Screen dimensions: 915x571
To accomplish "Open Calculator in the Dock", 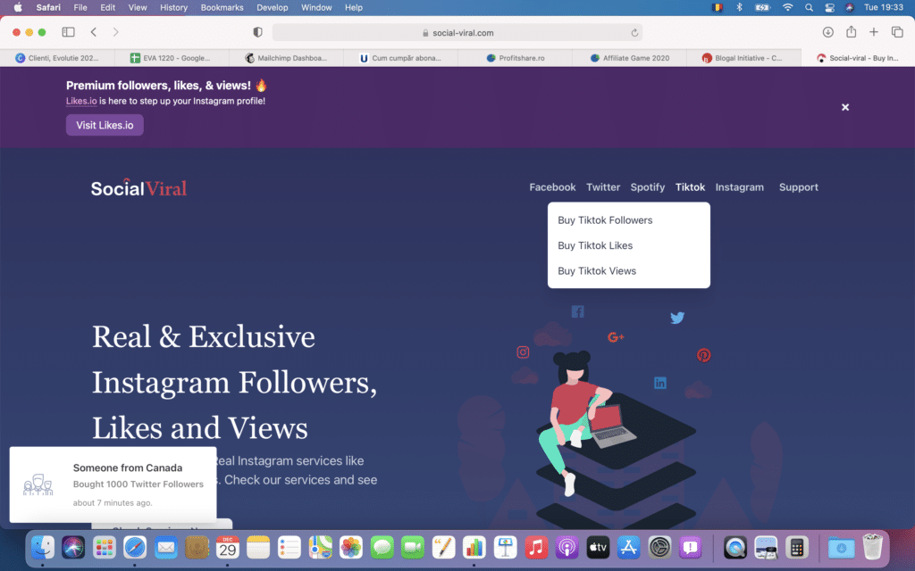I will pyautogui.click(x=796, y=548).
